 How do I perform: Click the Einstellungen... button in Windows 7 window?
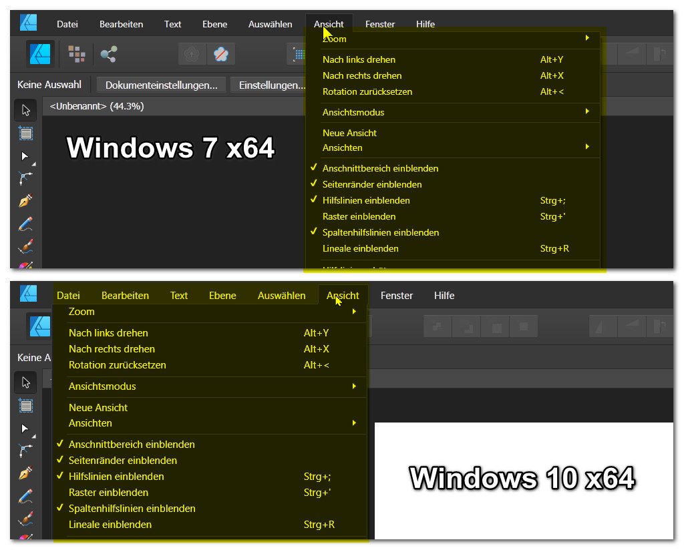(x=268, y=85)
